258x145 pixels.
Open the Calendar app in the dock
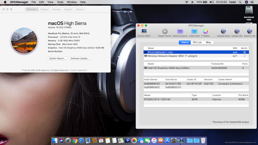point(101,140)
